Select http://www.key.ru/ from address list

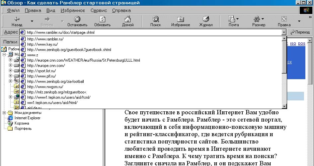tap(151, 44)
